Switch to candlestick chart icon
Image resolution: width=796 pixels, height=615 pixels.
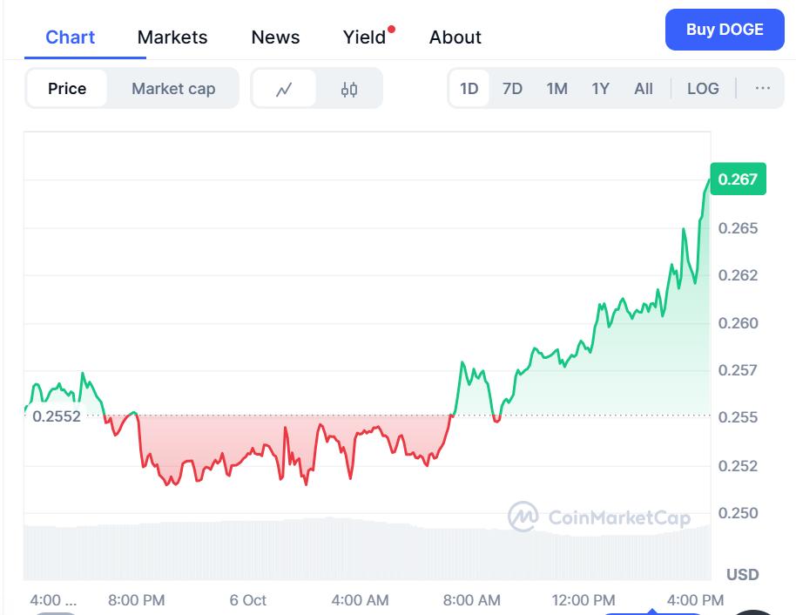[349, 89]
